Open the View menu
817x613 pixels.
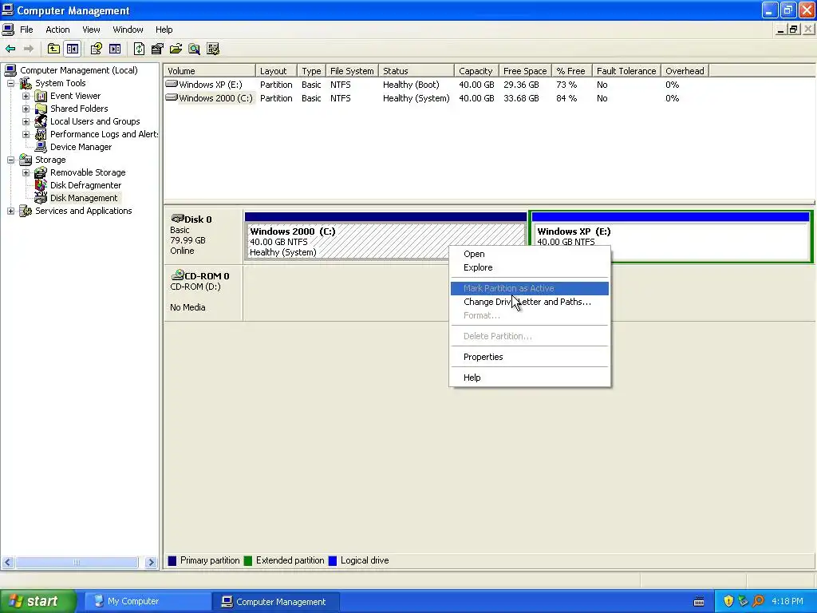click(91, 30)
